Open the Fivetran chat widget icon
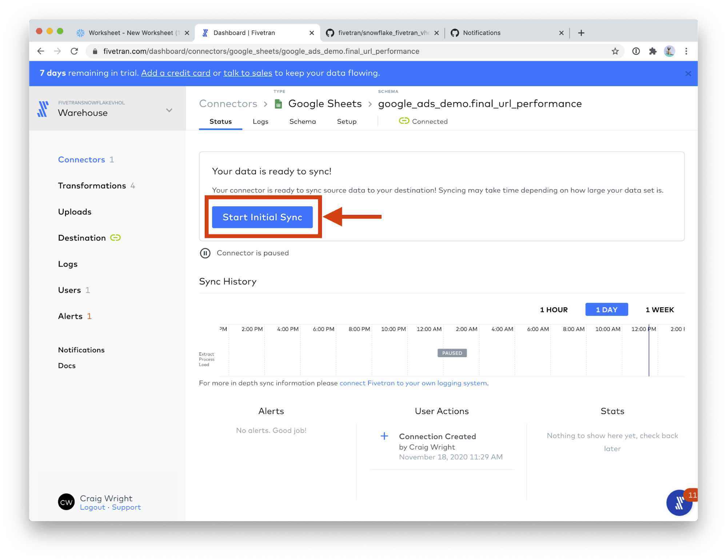Image resolution: width=727 pixels, height=560 pixels. pyautogui.click(x=679, y=503)
